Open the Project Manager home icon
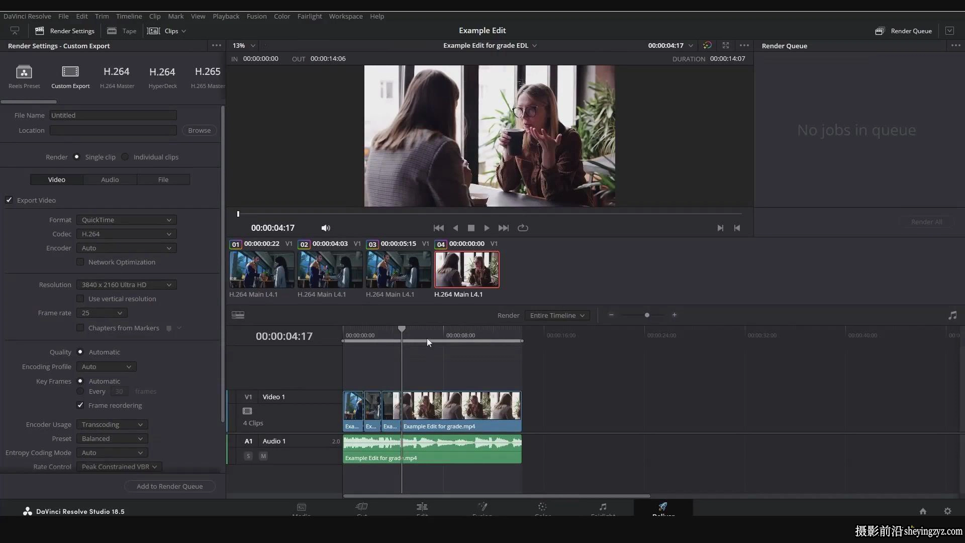The height and width of the screenshot is (543, 965). pyautogui.click(x=923, y=511)
